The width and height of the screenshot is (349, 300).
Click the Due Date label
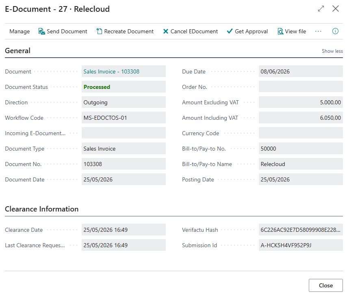coord(194,71)
